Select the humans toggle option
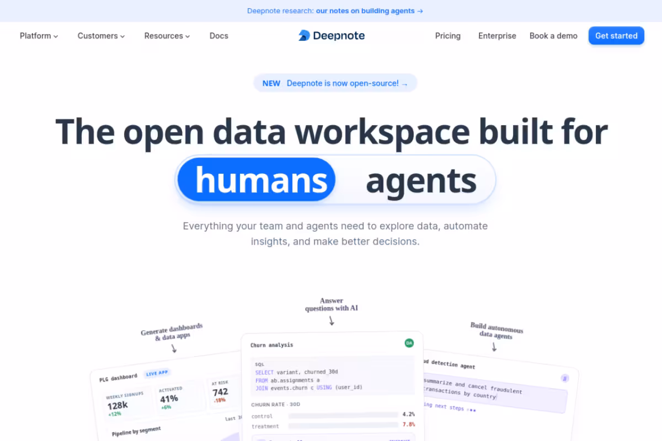Image resolution: width=662 pixels, height=441 pixels. [257, 180]
